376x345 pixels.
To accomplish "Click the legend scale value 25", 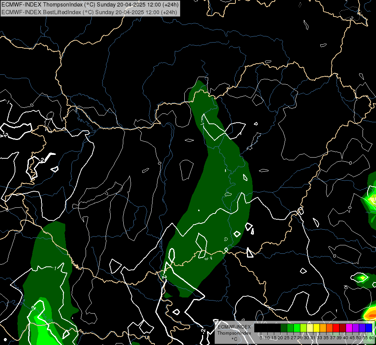I will pos(287,338).
